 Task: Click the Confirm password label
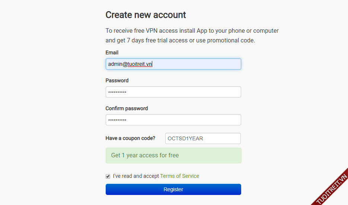127,108
